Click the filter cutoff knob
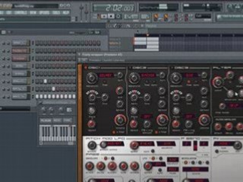The width and height of the screenshot is (243, 182). pos(218,82)
